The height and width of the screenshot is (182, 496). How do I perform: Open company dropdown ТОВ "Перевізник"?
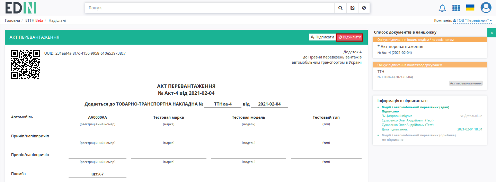pos(472,20)
